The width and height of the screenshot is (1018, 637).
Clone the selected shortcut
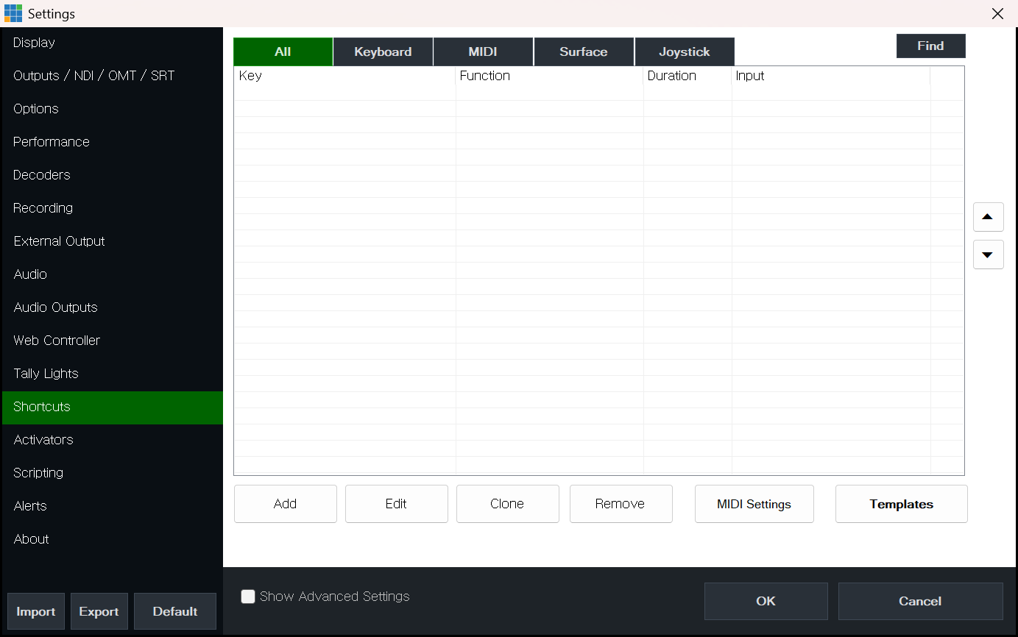[507, 504]
